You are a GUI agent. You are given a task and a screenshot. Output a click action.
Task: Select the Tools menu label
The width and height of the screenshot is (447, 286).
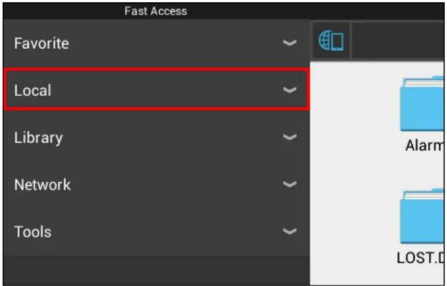pyautogui.click(x=33, y=232)
